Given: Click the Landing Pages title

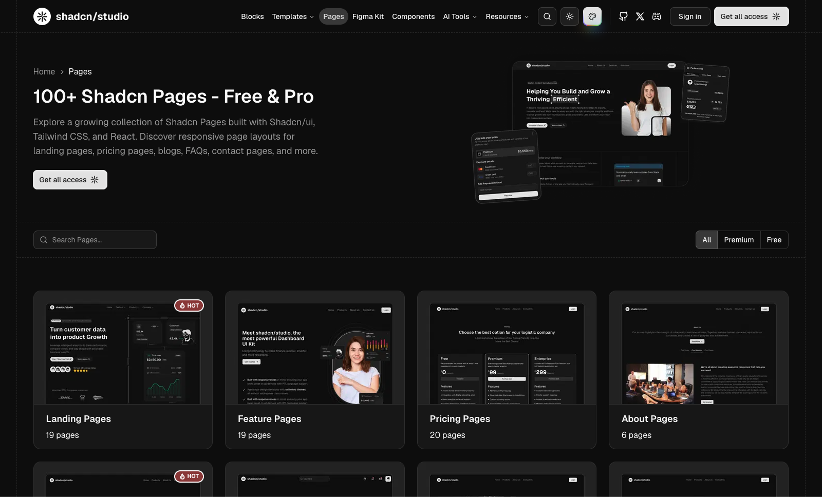Looking at the screenshot, I should (x=79, y=419).
